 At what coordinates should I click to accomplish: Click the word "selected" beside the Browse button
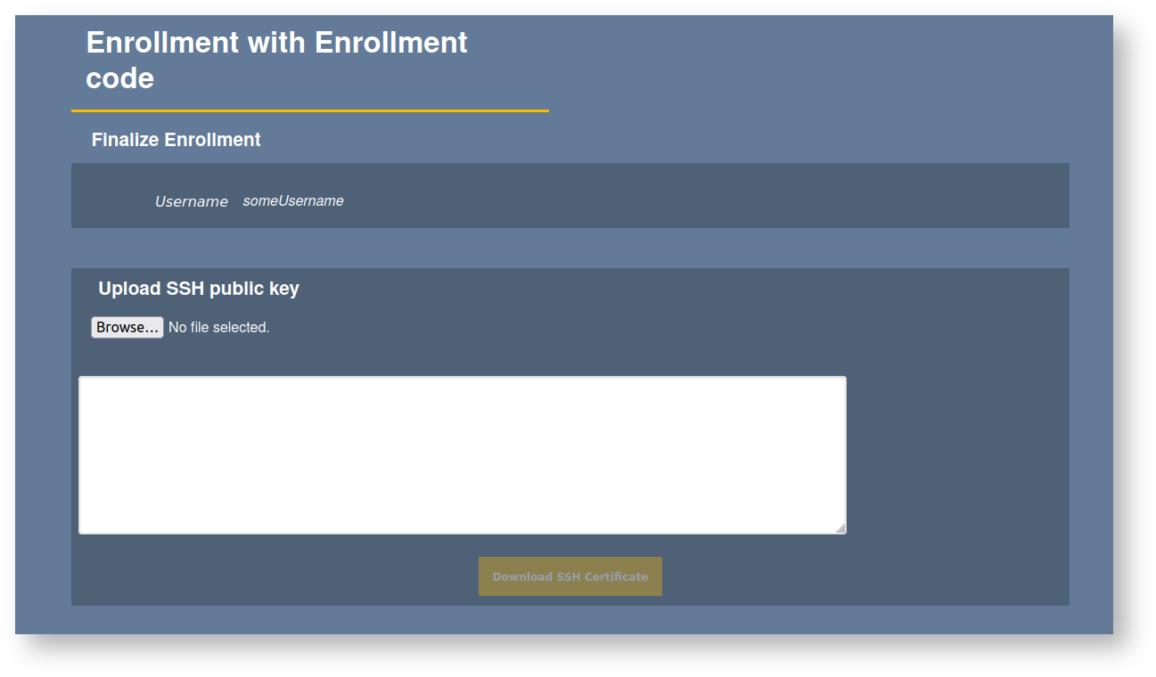[241, 328]
